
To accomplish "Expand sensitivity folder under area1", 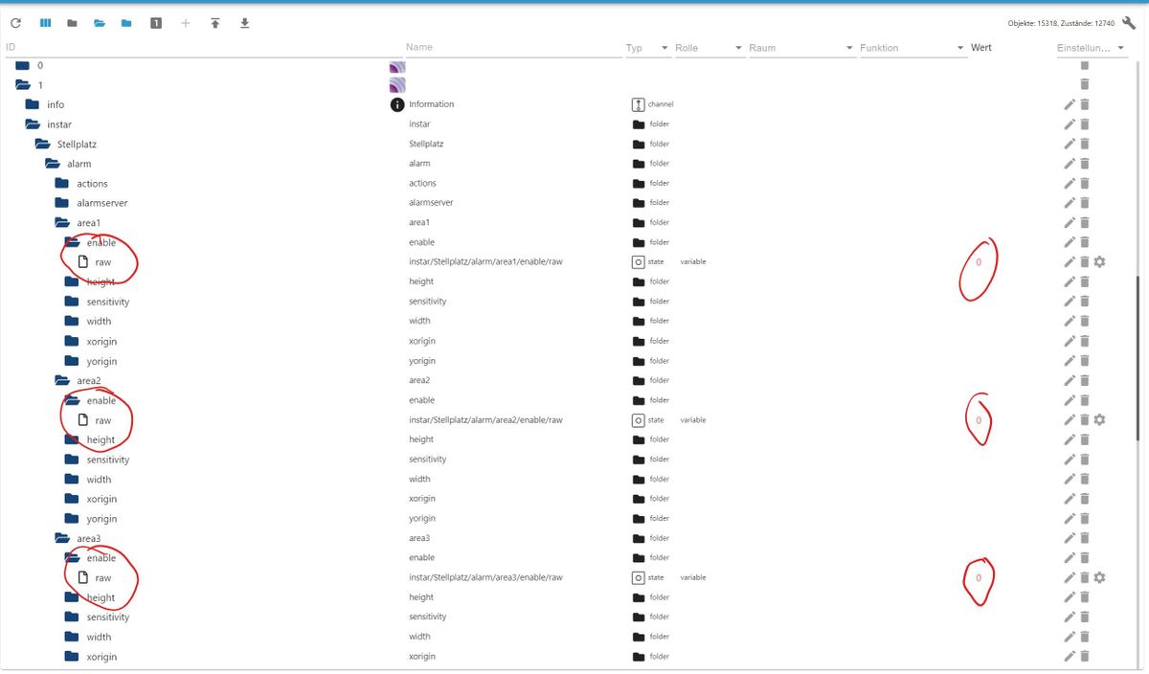I will (72, 302).
